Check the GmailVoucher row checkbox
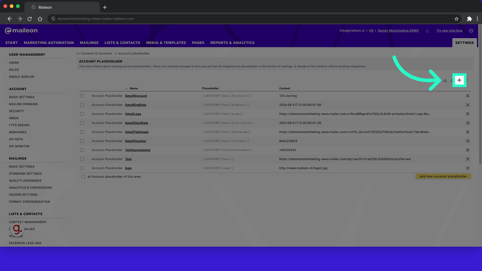The width and height of the screenshot is (482, 271). click(82, 141)
